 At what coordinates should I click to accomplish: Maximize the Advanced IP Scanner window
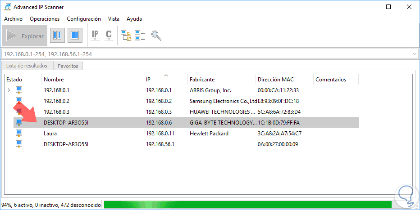(388, 7)
